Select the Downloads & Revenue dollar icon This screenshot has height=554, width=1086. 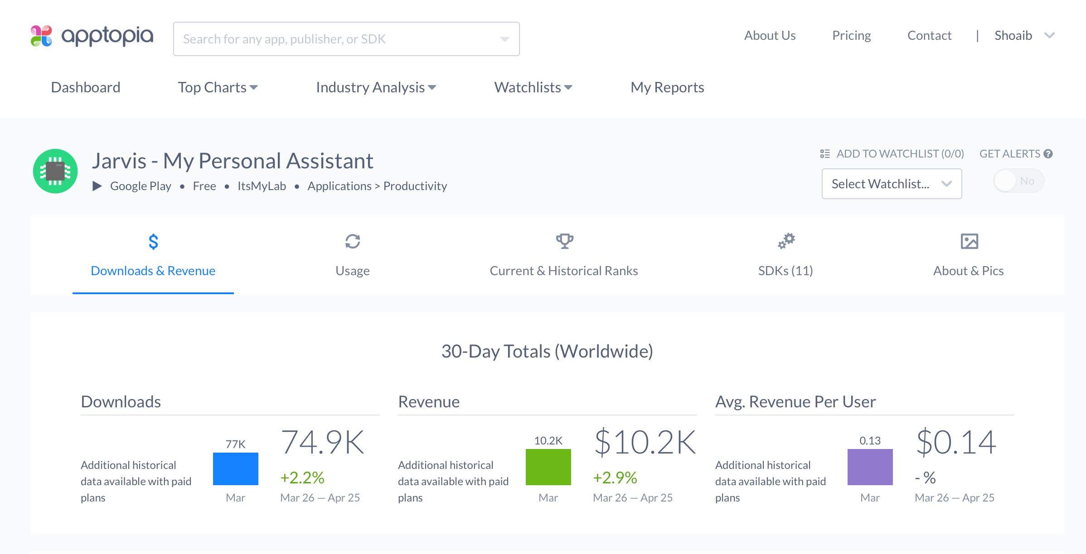(x=153, y=242)
